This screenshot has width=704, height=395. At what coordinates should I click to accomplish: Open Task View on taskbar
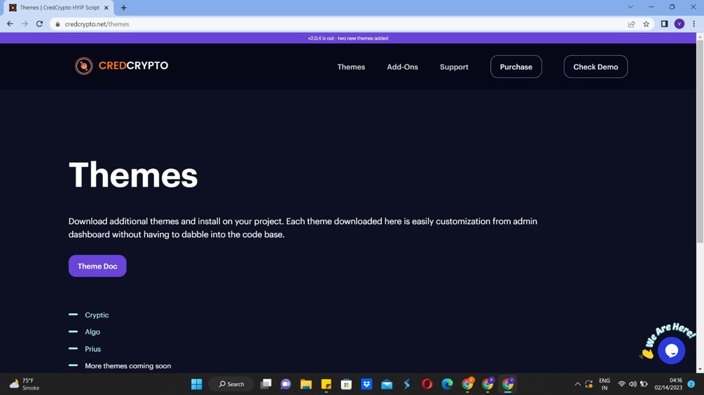pyautogui.click(x=266, y=385)
